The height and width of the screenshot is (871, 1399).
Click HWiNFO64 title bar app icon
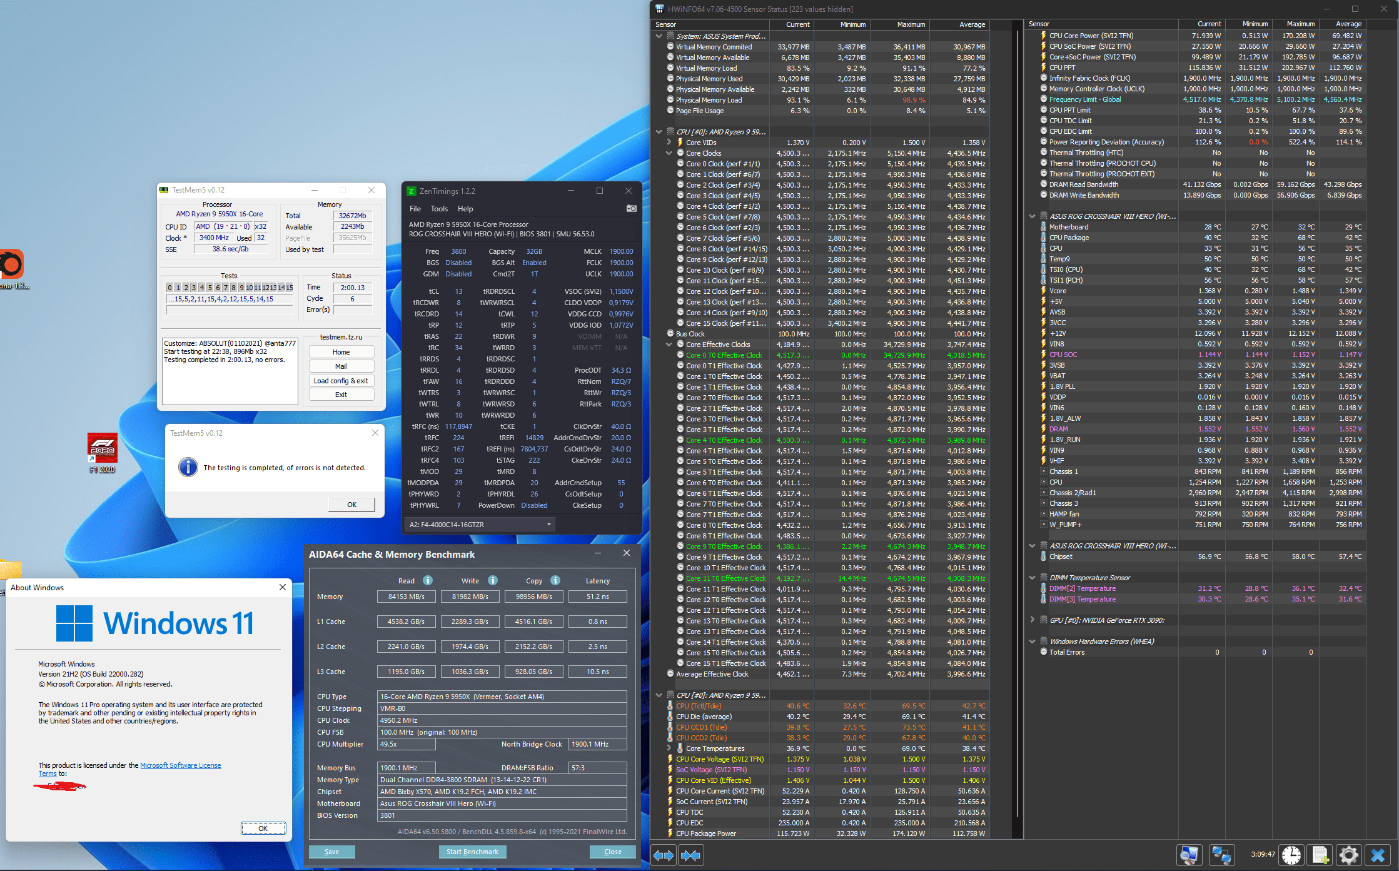click(x=659, y=9)
